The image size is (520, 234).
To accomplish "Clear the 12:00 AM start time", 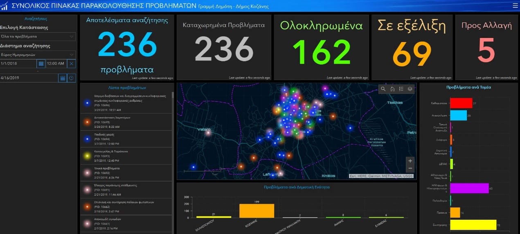I will click(71, 64).
